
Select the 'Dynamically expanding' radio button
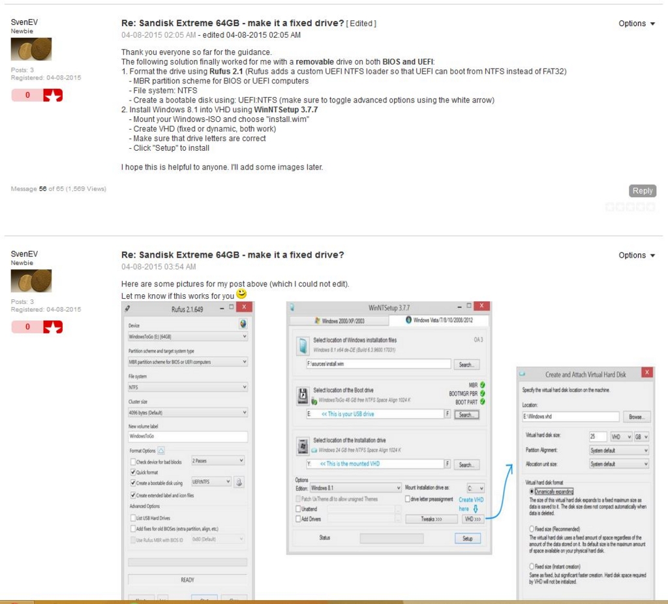pyautogui.click(x=532, y=491)
